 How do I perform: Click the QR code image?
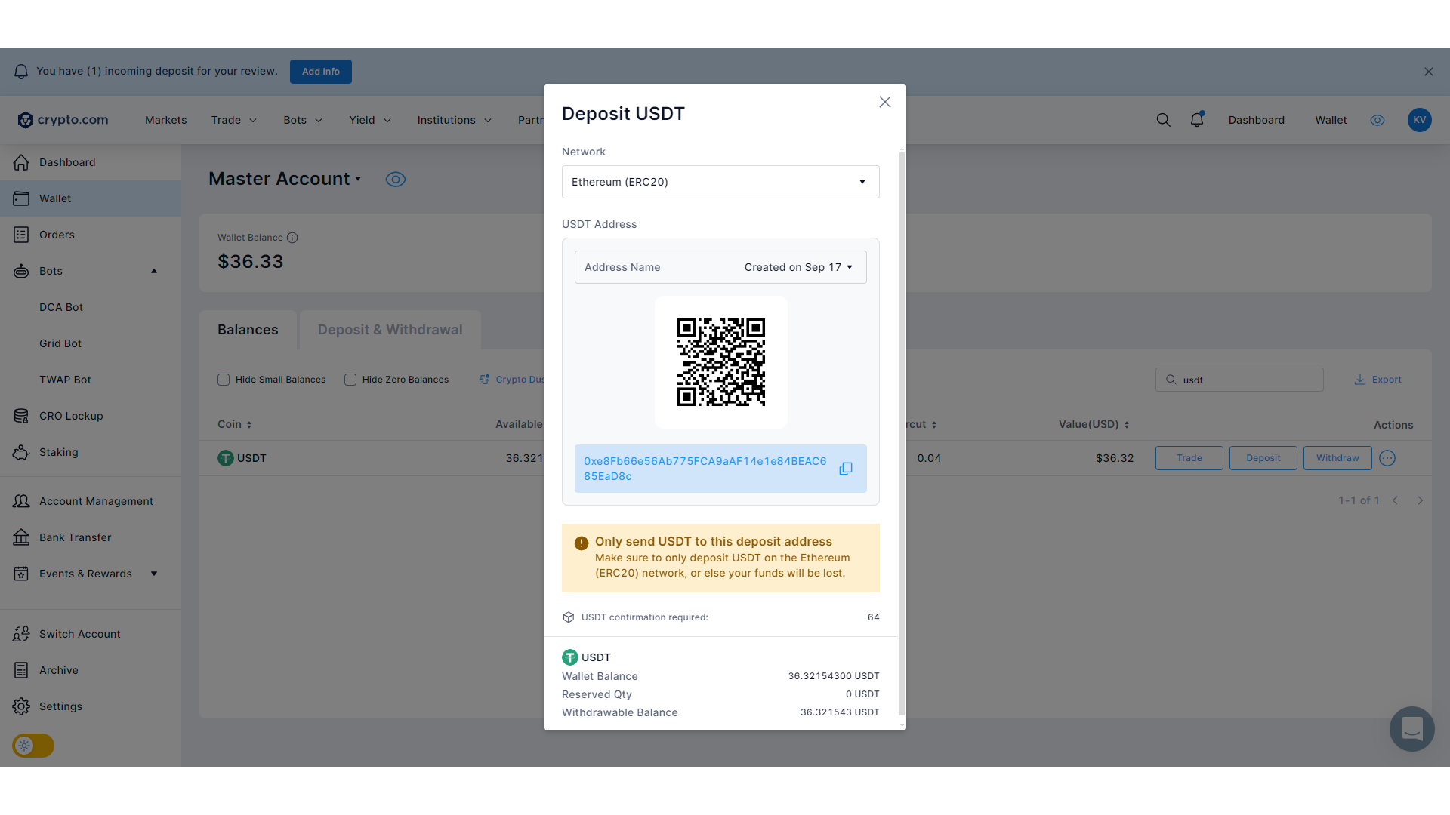click(721, 362)
